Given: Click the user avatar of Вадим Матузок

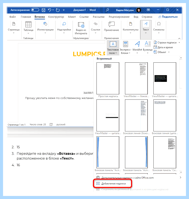Looking at the screenshot, I should [138, 10].
